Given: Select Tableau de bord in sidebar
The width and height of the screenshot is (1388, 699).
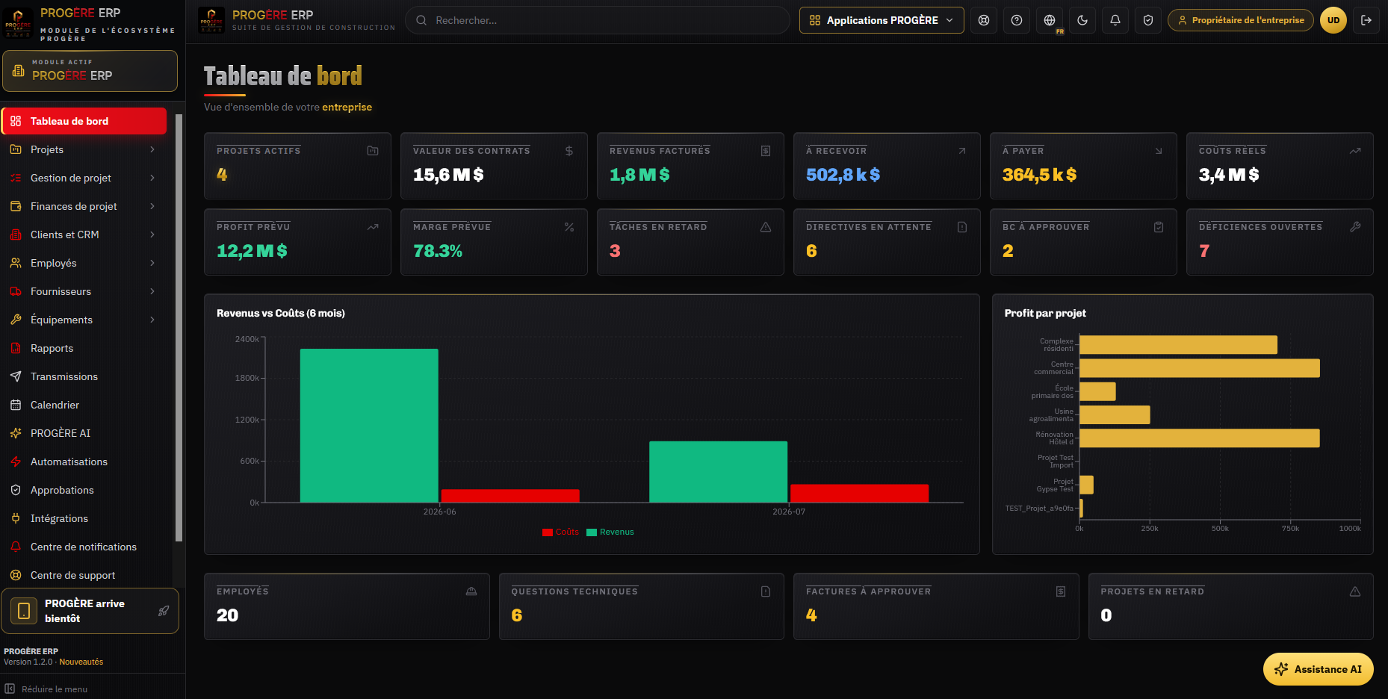Looking at the screenshot, I should click(x=84, y=121).
